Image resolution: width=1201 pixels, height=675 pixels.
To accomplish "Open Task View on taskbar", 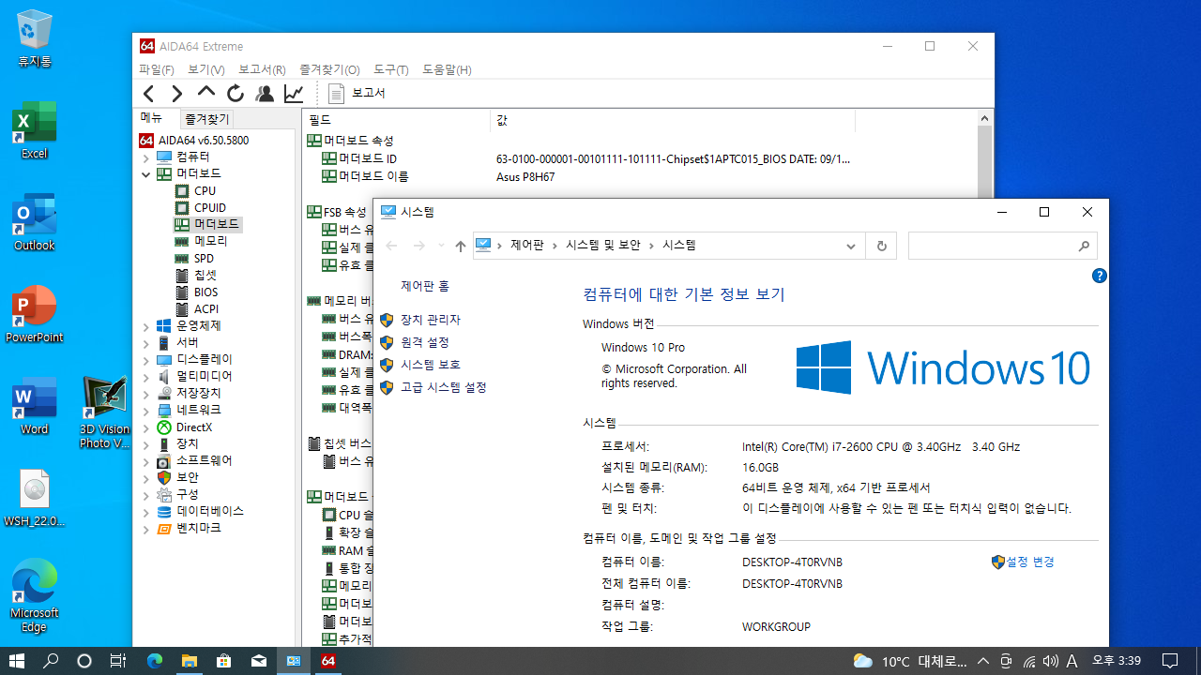I will click(x=118, y=661).
